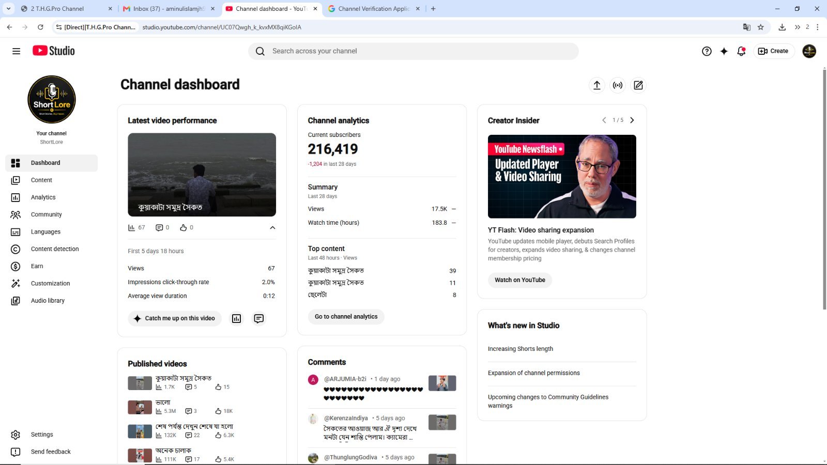Open a new browser tab
Image resolution: width=827 pixels, height=465 pixels.
coord(433,9)
